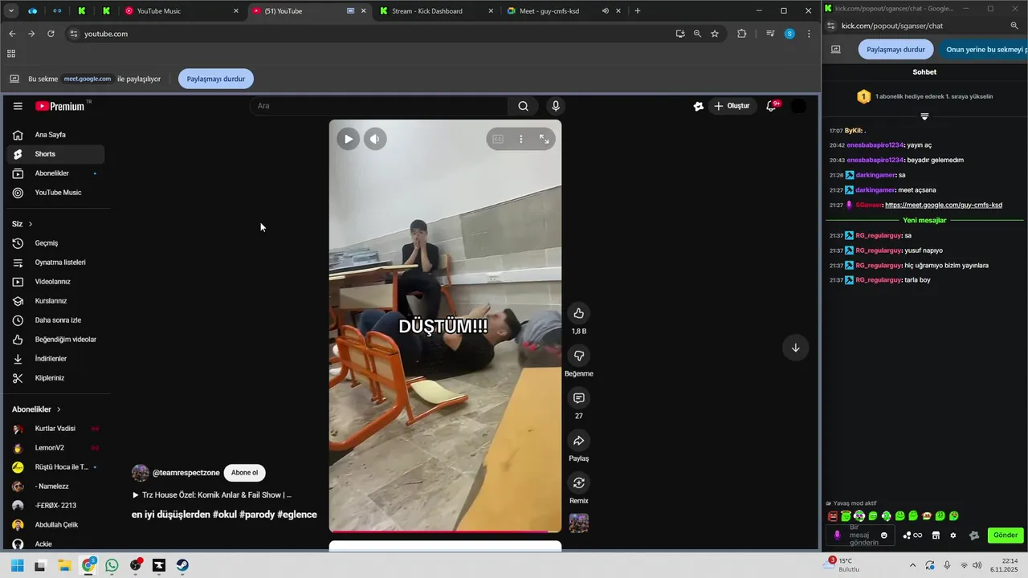Image resolution: width=1028 pixels, height=578 pixels.
Task: Open the @teamrespectzone channel
Action: click(x=186, y=473)
